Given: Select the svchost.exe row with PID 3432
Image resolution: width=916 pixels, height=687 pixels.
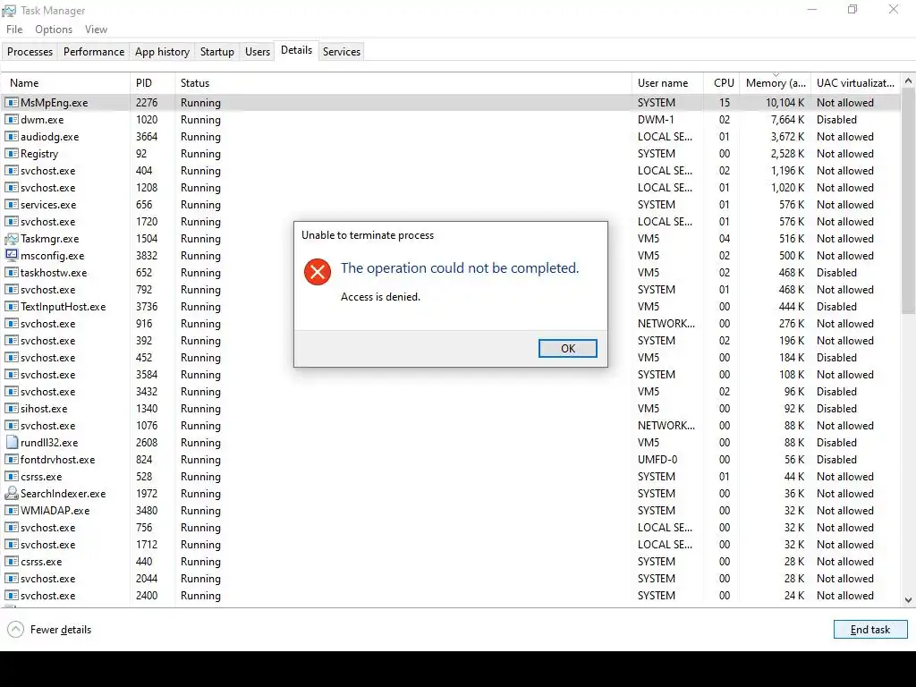Looking at the screenshot, I should pyautogui.click(x=451, y=392).
